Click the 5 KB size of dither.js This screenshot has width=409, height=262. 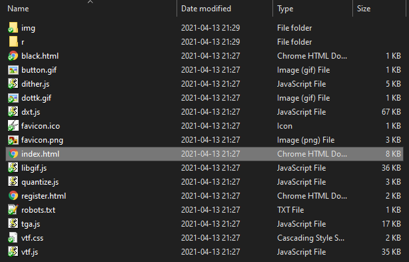point(394,84)
